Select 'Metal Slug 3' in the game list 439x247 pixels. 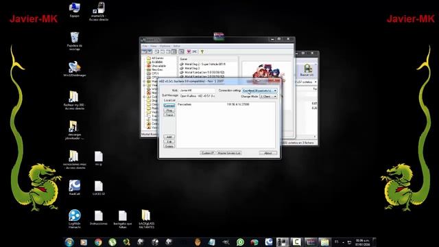(x=192, y=68)
